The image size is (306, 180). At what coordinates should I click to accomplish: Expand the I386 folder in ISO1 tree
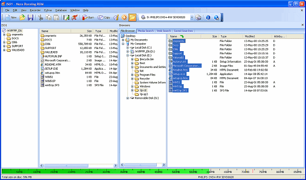[4, 42]
